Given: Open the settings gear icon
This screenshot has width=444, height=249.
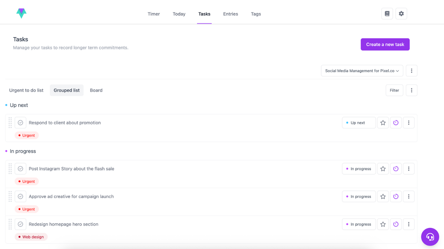Looking at the screenshot, I should click(x=401, y=14).
